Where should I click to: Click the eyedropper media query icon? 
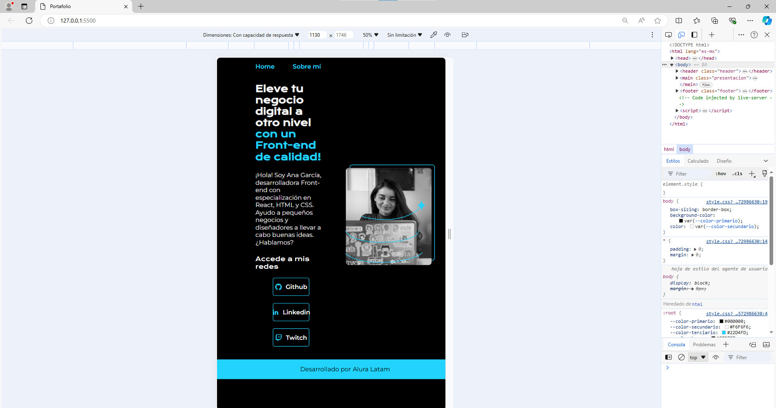pyautogui.click(x=434, y=35)
